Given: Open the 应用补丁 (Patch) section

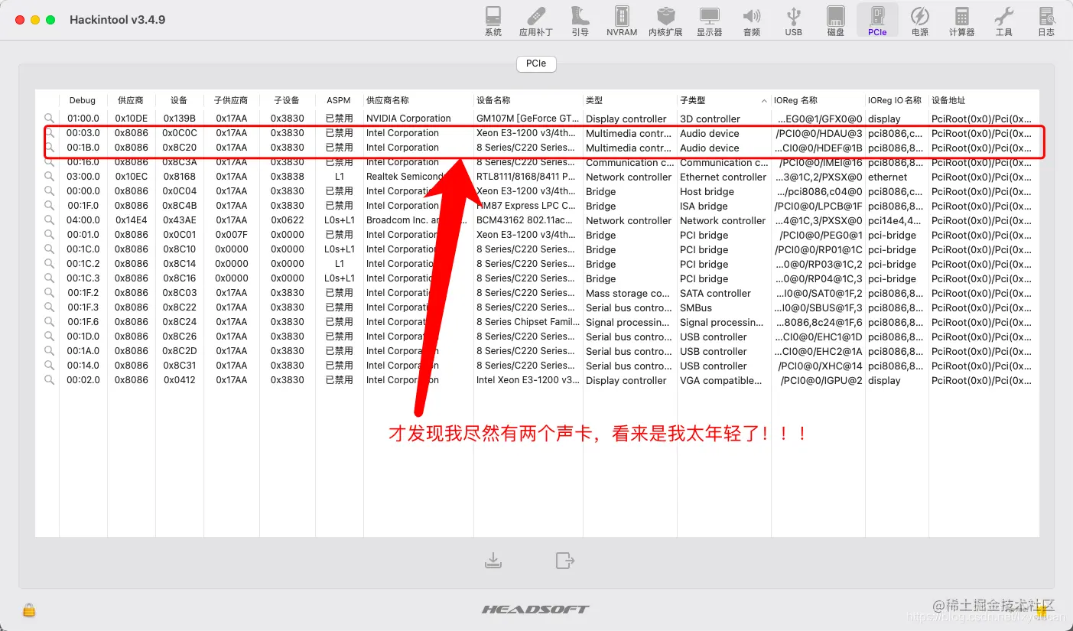Looking at the screenshot, I should point(536,21).
